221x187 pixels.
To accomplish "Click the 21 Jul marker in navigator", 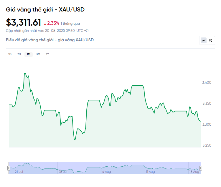I will [19, 171].
